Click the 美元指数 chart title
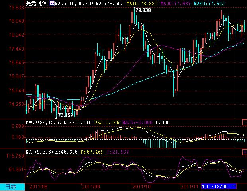The width and height of the screenshot is (247, 191). click(36, 3)
